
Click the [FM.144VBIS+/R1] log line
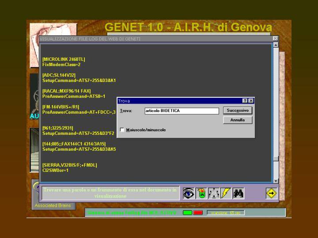[x=61, y=107]
